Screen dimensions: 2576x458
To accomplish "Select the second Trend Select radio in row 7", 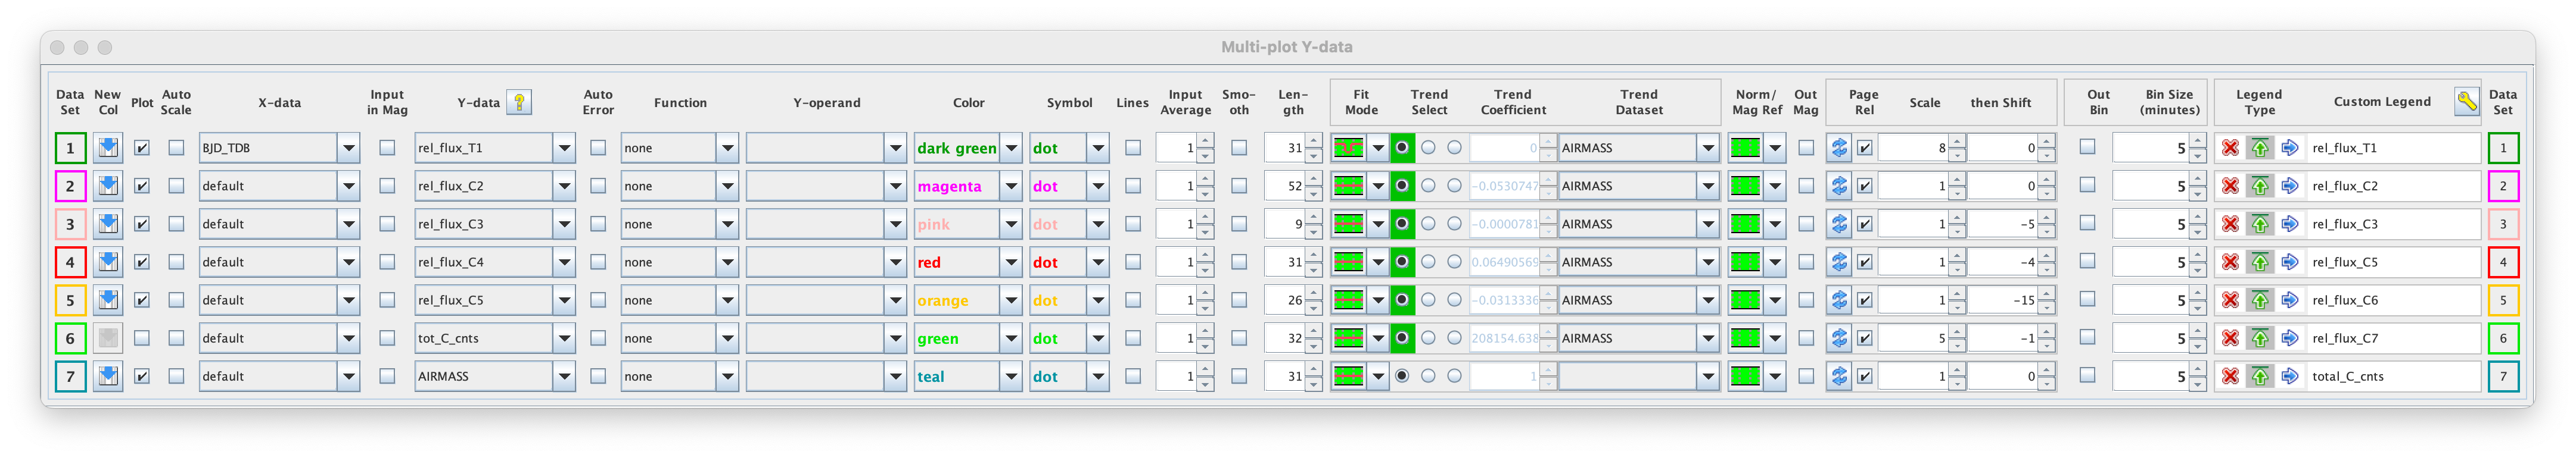I will (x=1428, y=376).
